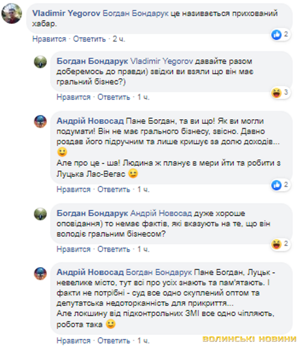Click the Волинські новини watermark

click(249, 339)
